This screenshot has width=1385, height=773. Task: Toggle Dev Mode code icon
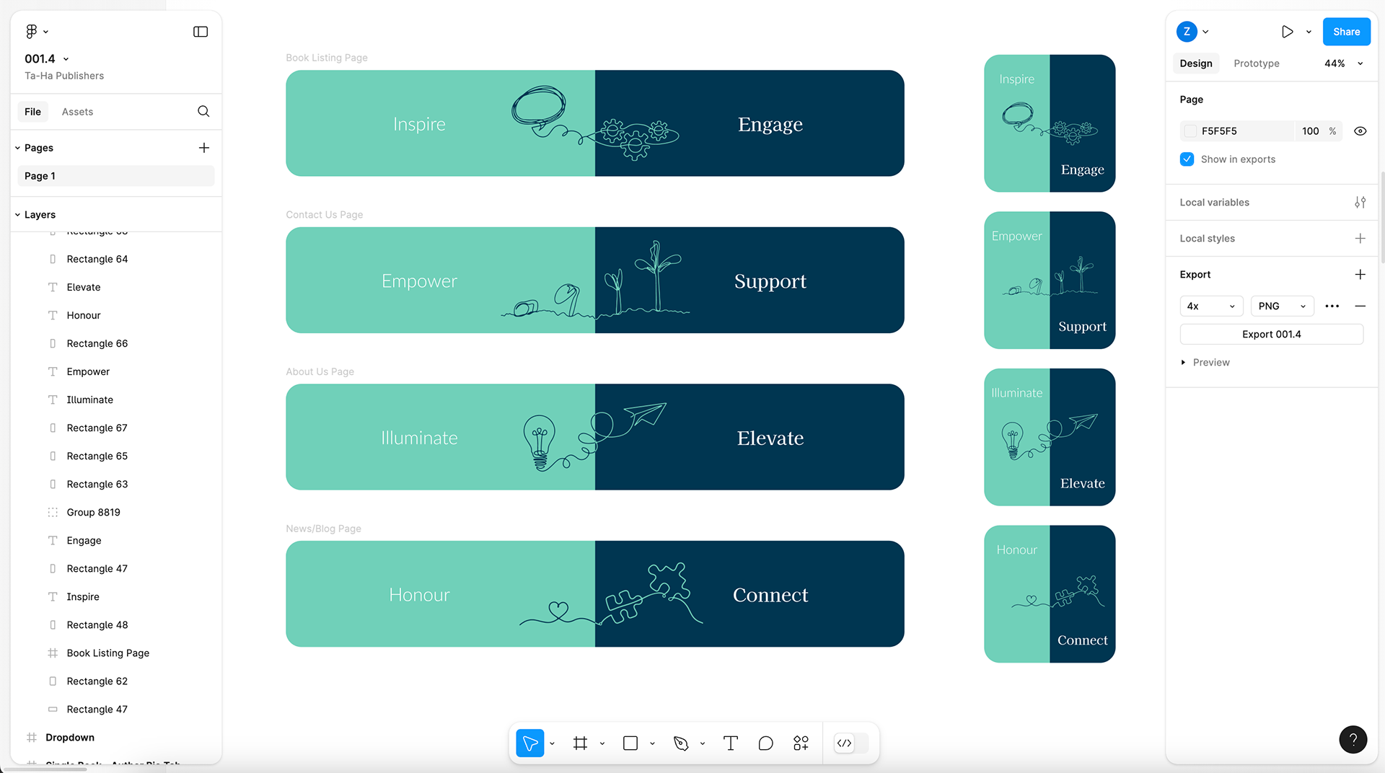tap(844, 743)
